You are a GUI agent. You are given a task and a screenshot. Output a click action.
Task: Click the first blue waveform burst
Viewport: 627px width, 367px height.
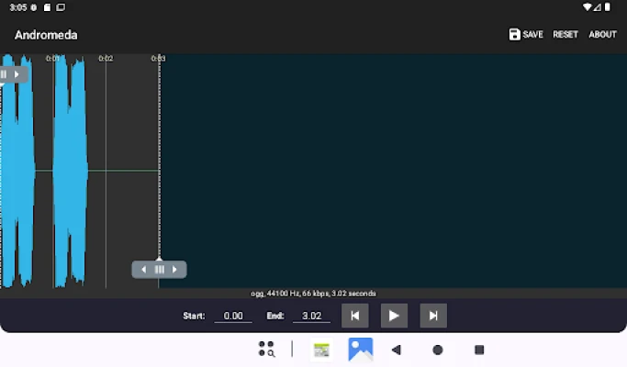[x=17, y=170]
